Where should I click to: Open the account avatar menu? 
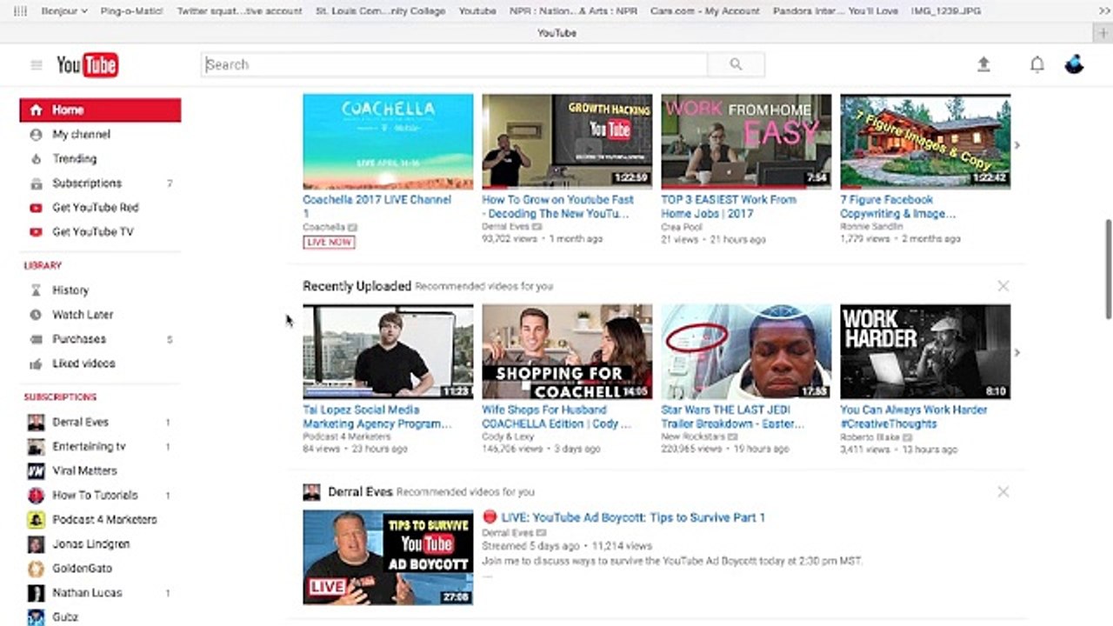[1074, 64]
